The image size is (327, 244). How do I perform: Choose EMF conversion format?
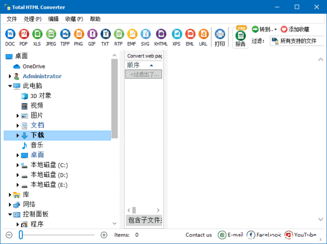pyautogui.click(x=132, y=37)
